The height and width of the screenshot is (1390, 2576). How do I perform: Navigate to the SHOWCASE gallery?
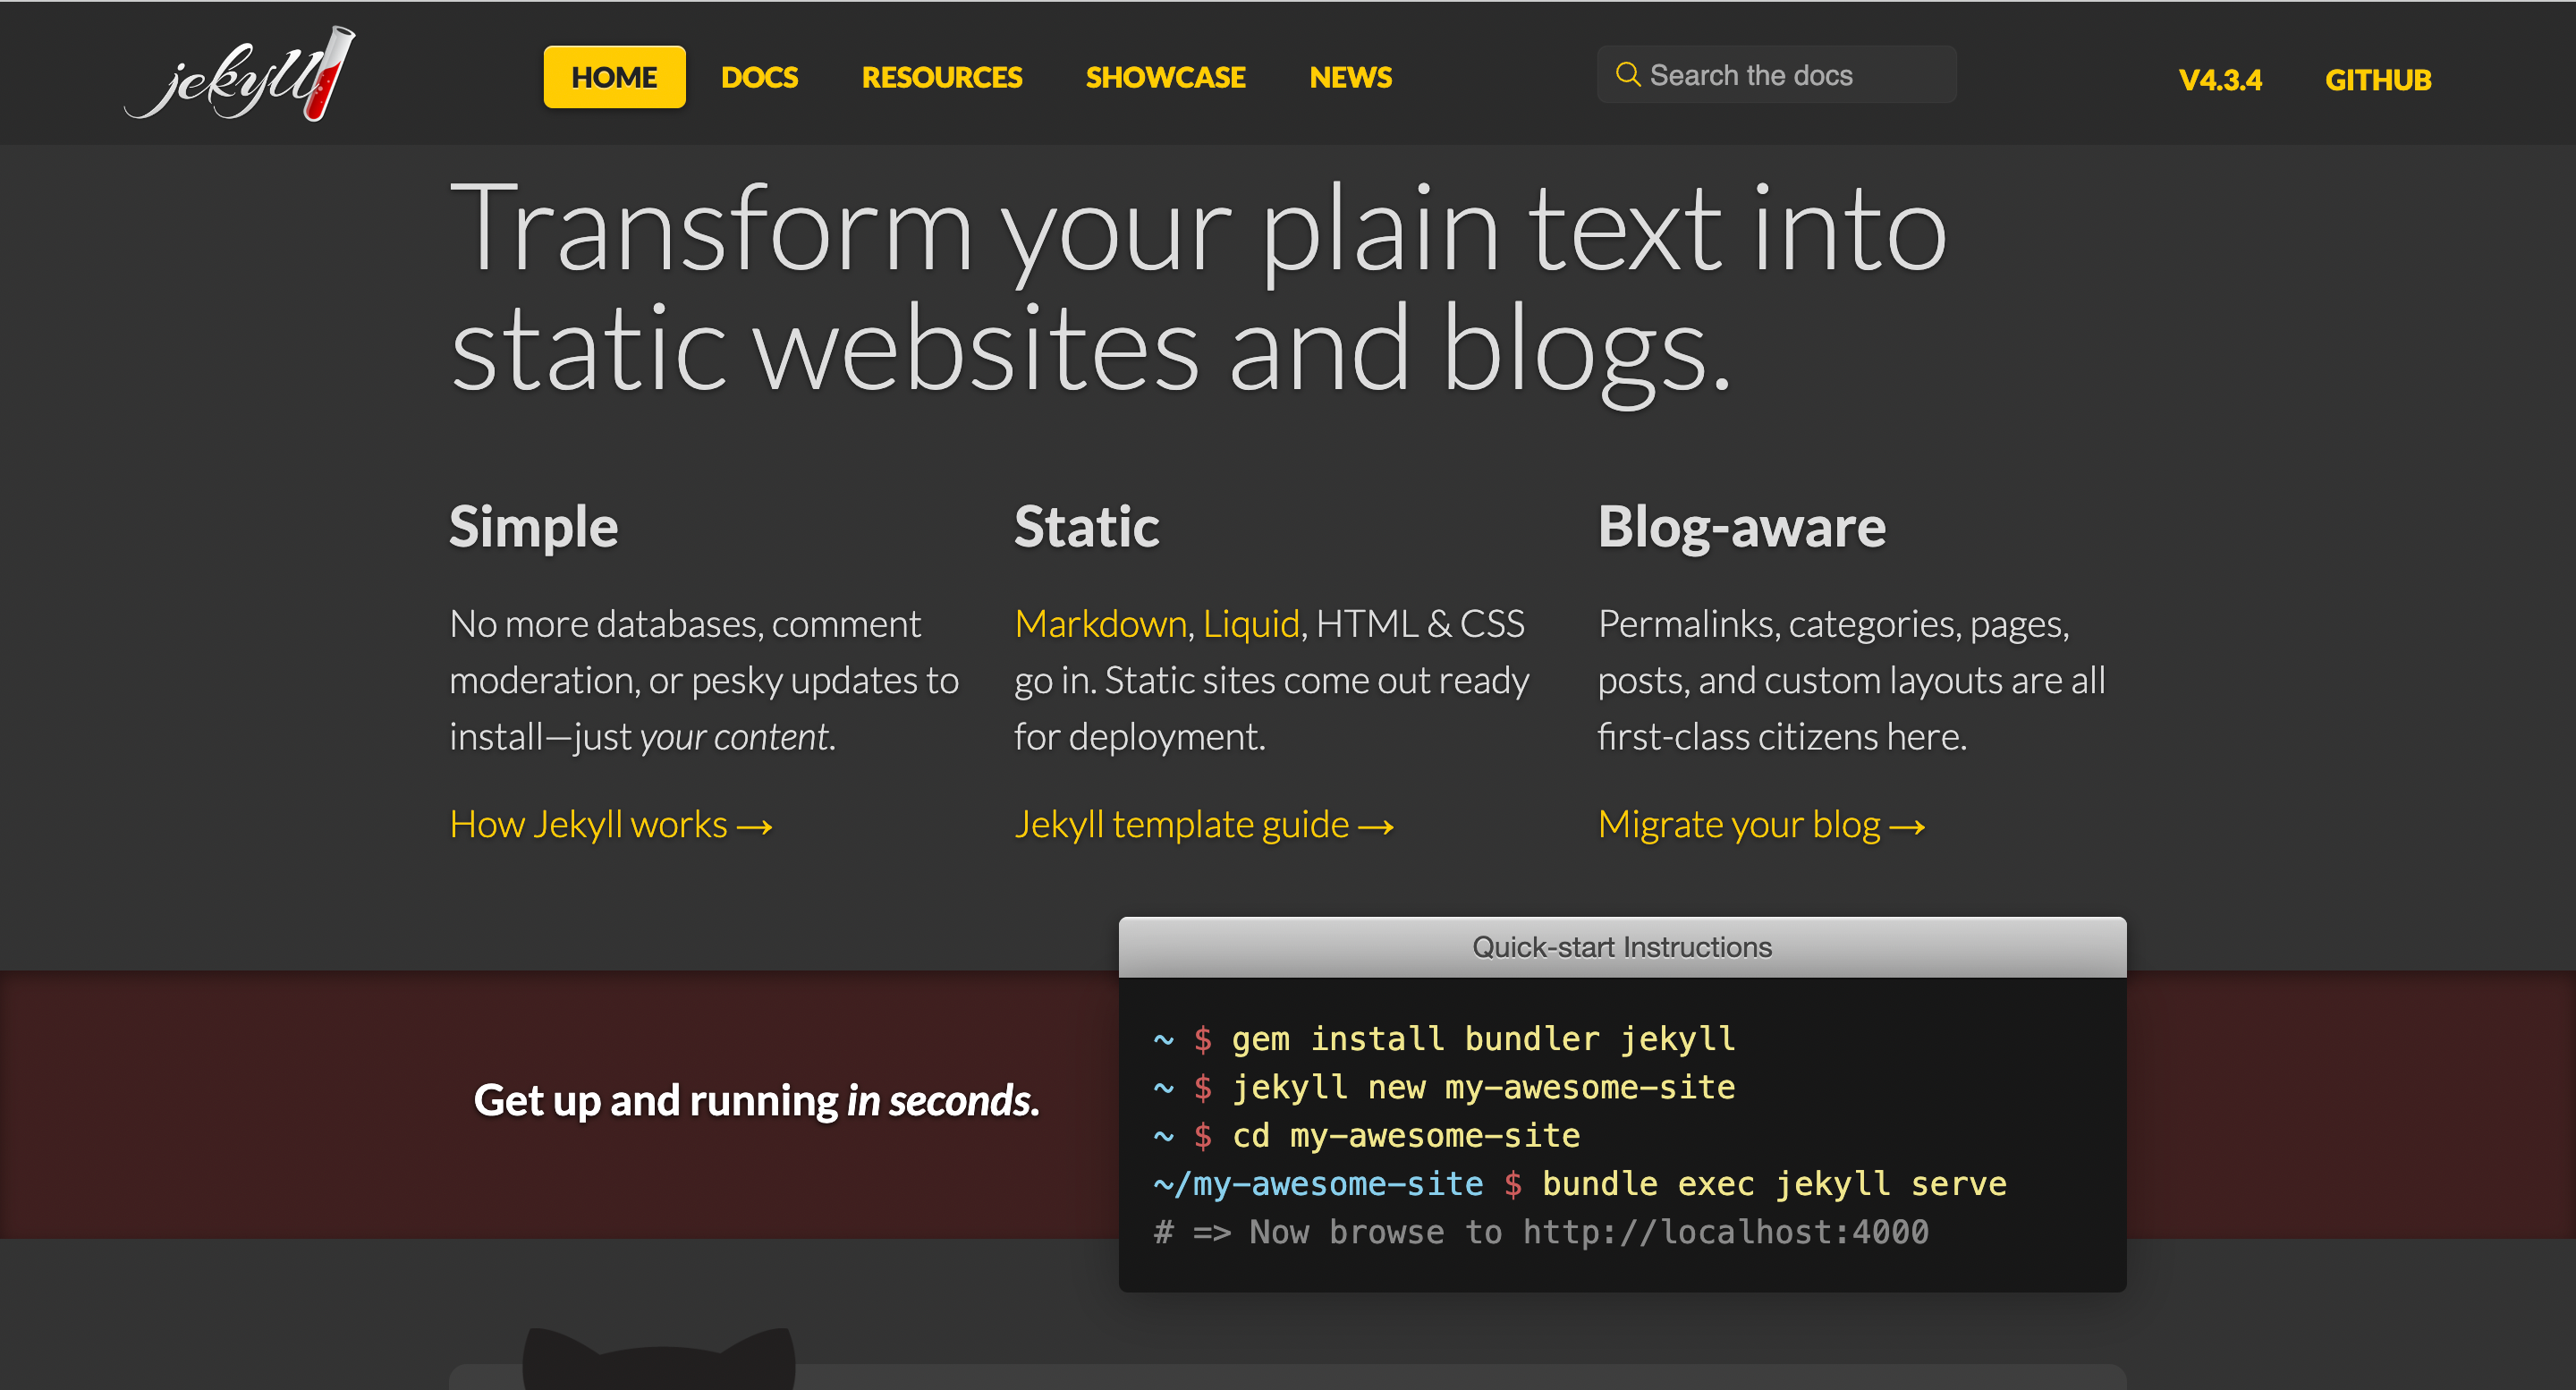[1165, 77]
